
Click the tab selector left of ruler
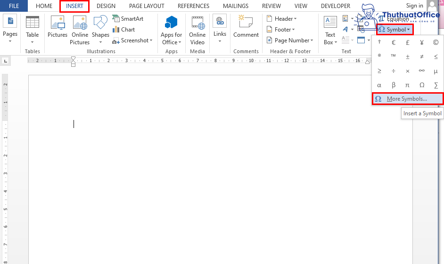pyautogui.click(x=5, y=61)
